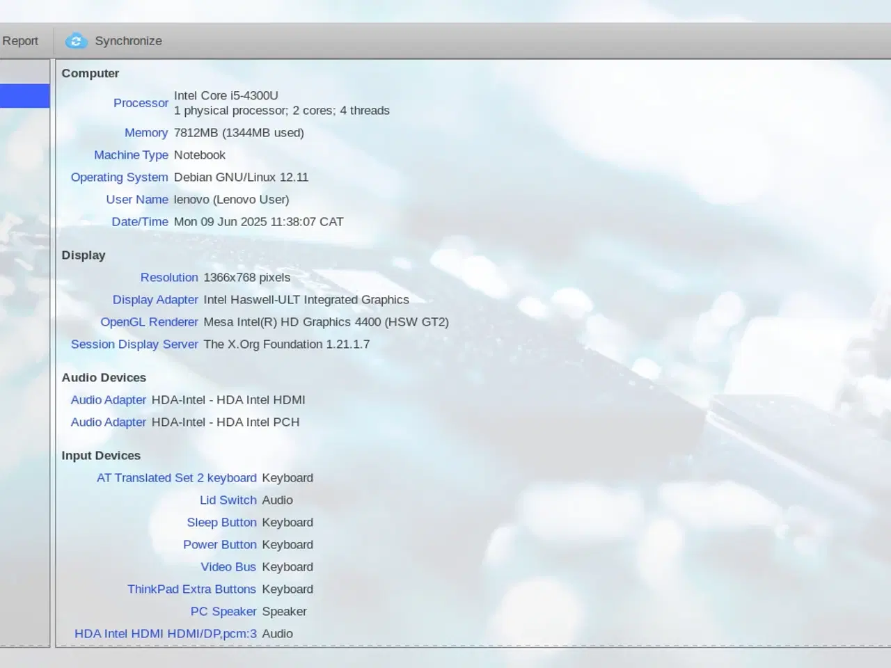Open the ThinkPad Extra Buttons link
Viewport: 891px width, 668px height.
tap(191, 589)
